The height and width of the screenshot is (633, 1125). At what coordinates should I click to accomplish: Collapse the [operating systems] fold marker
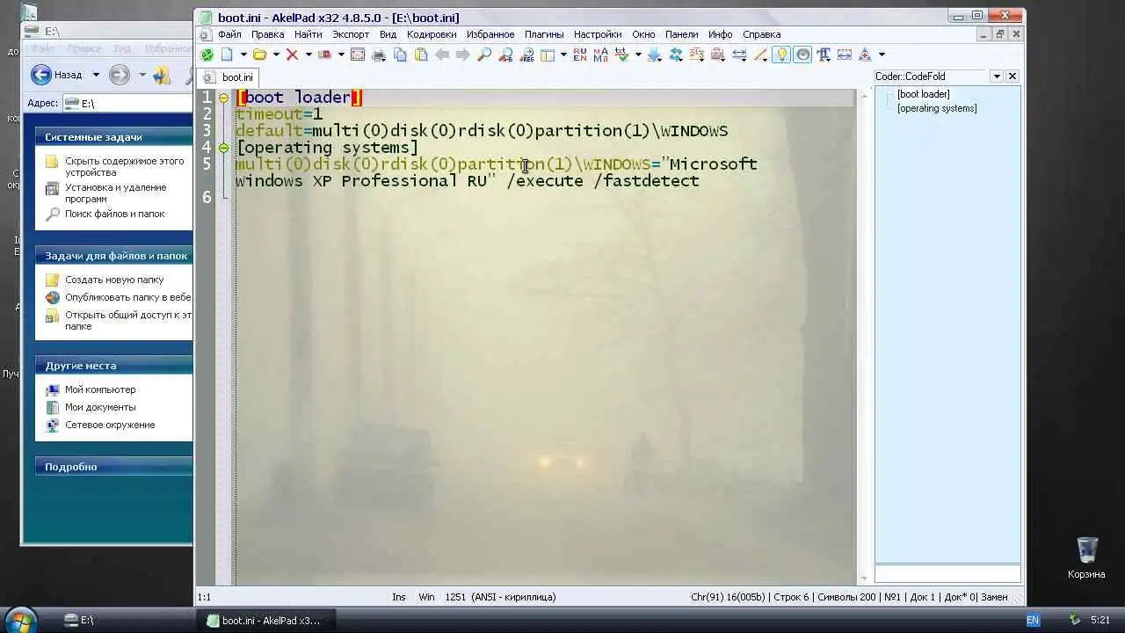pos(223,148)
